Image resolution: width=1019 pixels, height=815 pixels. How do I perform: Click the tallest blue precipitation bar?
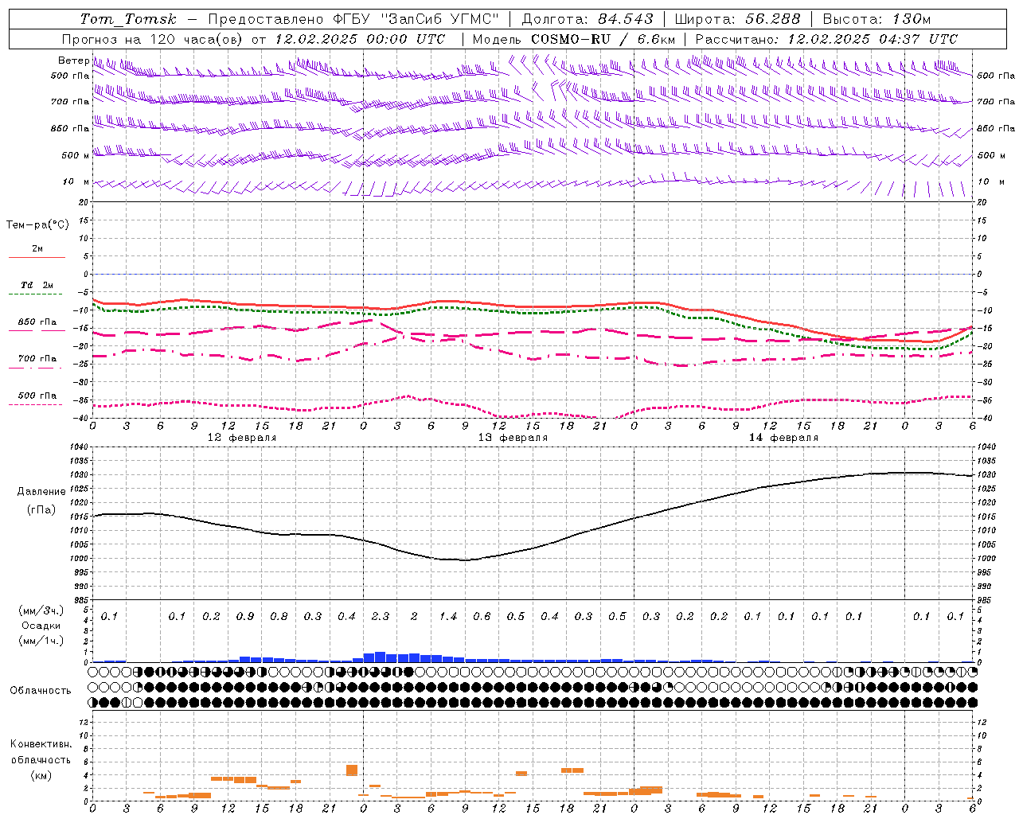pyautogui.click(x=380, y=657)
